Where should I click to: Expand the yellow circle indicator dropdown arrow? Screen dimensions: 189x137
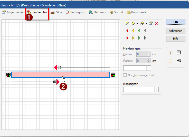(137, 23)
